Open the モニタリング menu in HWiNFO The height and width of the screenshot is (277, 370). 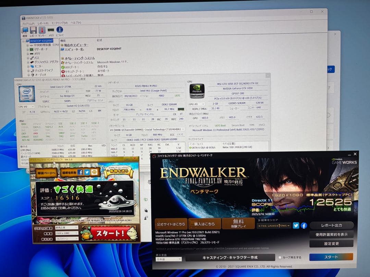60,23
